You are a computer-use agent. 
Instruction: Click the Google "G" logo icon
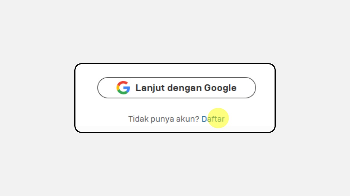coord(123,88)
